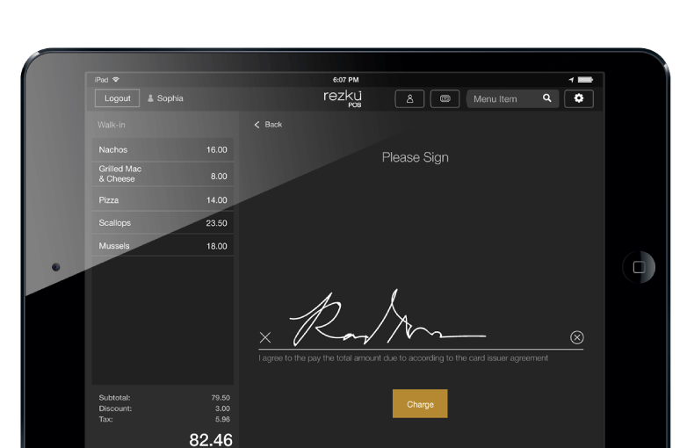The width and height of the screenshot is (687, 448).
Task: Open settings gear icon
Action: (579, 98)
